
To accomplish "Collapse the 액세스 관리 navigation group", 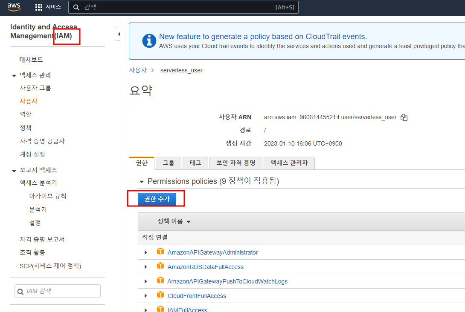I will coord(14,76).
